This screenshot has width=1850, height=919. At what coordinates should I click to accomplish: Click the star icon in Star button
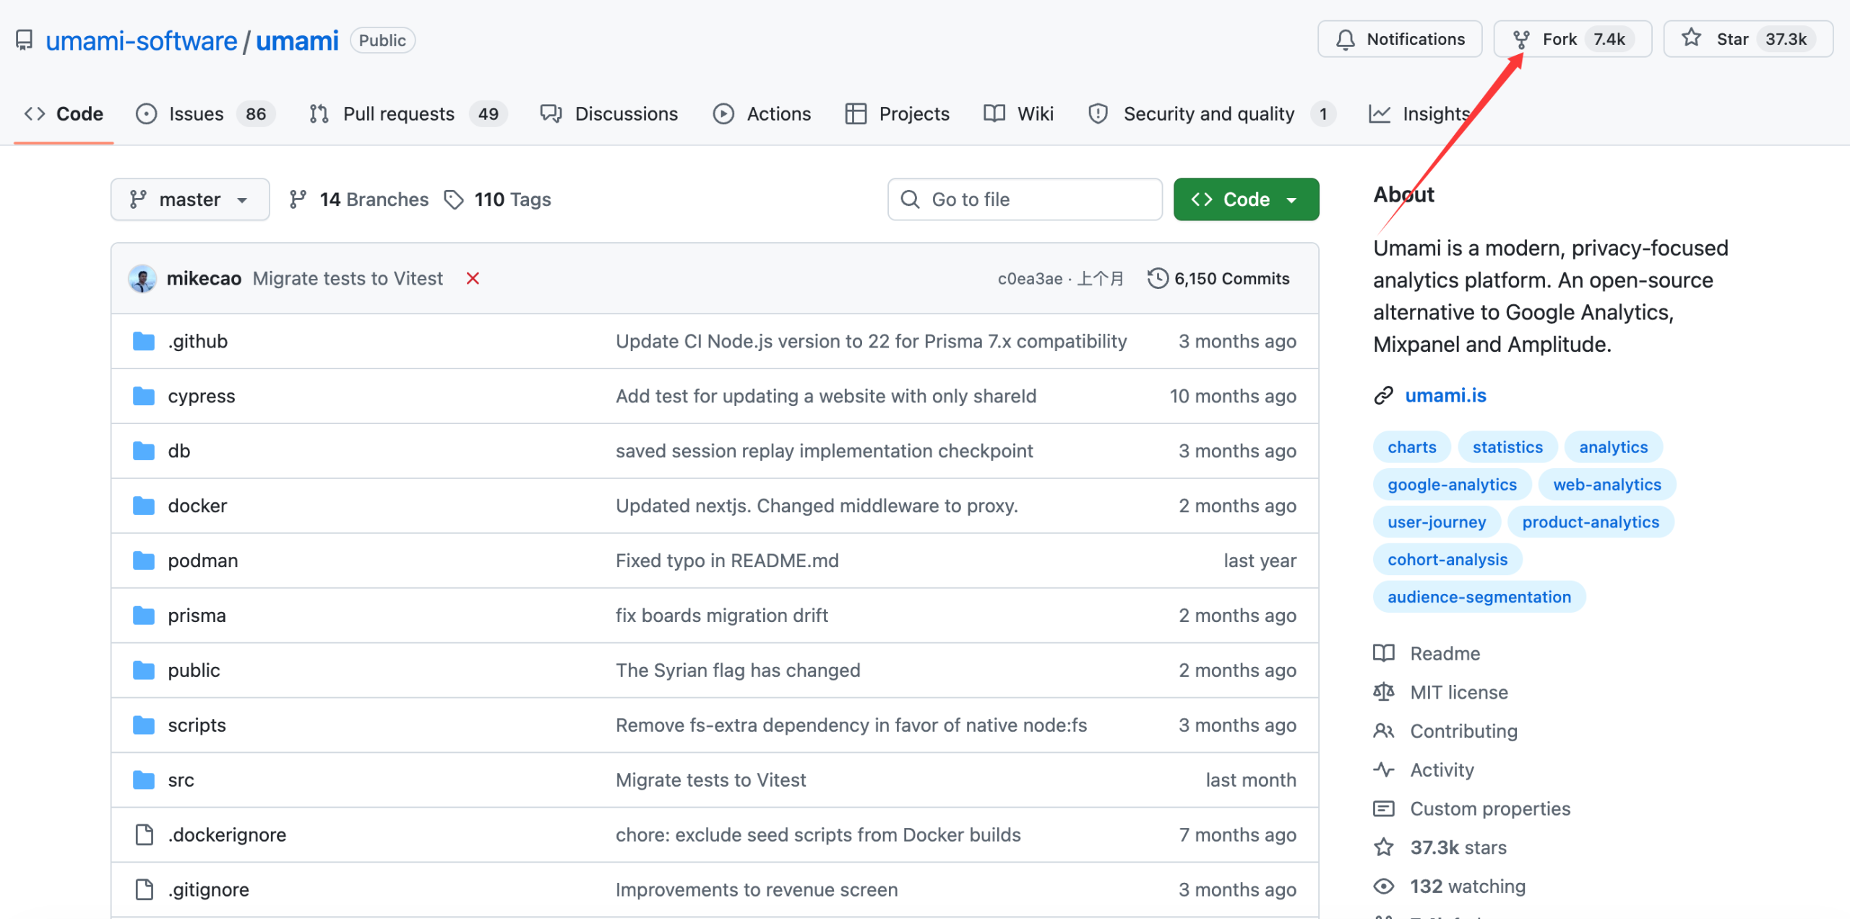tap(1691, 38)
